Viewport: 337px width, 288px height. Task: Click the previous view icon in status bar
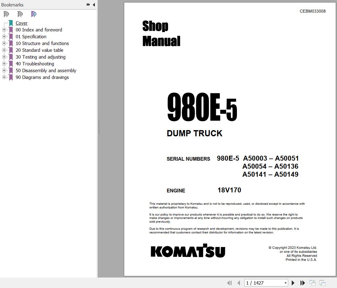(x=313, y=283)
